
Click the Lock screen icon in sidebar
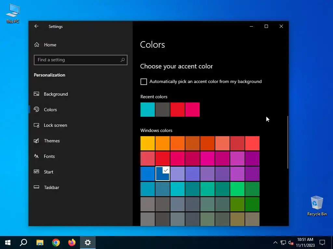coord(36,125)
